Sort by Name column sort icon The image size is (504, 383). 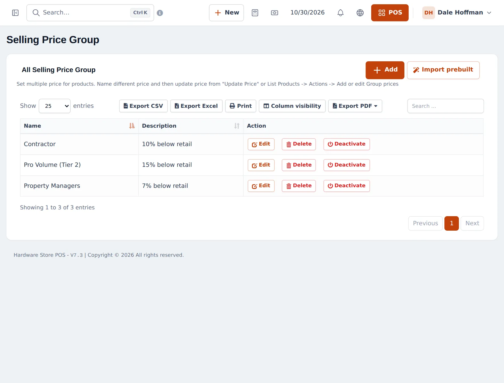click(x=132, y=126)
